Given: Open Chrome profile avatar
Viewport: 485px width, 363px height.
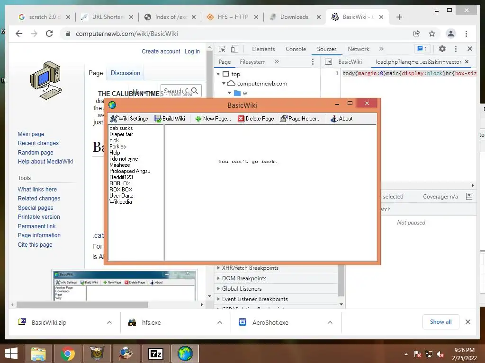Looking at the screenshot, I should [x=451, y=34].
